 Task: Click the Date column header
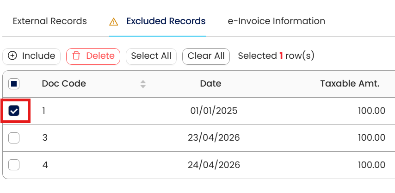pyautogui.click(x=210, y=84)
